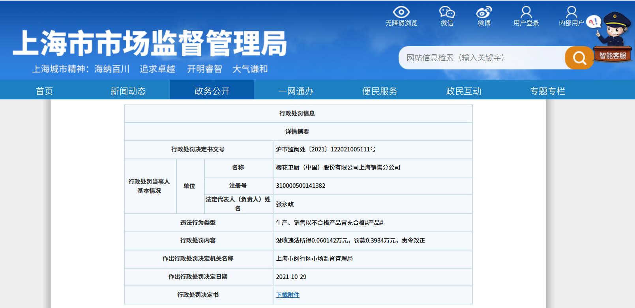Click the 内部用户 internal user icon
Screen dimensions: 635x308
click(x=571, y=12)
